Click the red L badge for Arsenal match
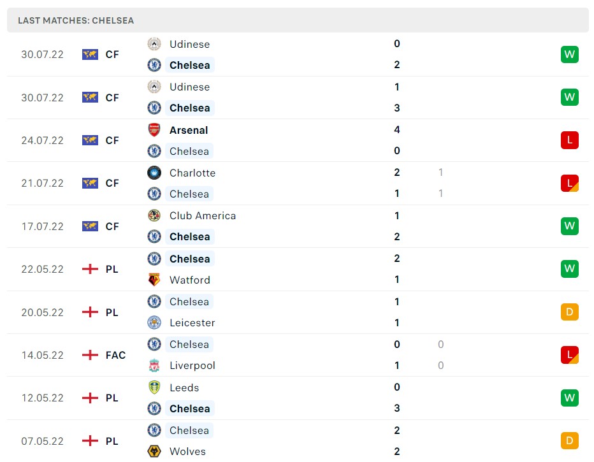 click(x=569, y=140)
